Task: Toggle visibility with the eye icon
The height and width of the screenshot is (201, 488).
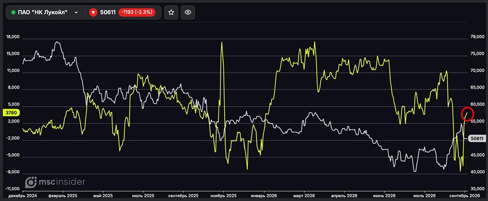Action: pyautogui.click(x=188, y=13)
